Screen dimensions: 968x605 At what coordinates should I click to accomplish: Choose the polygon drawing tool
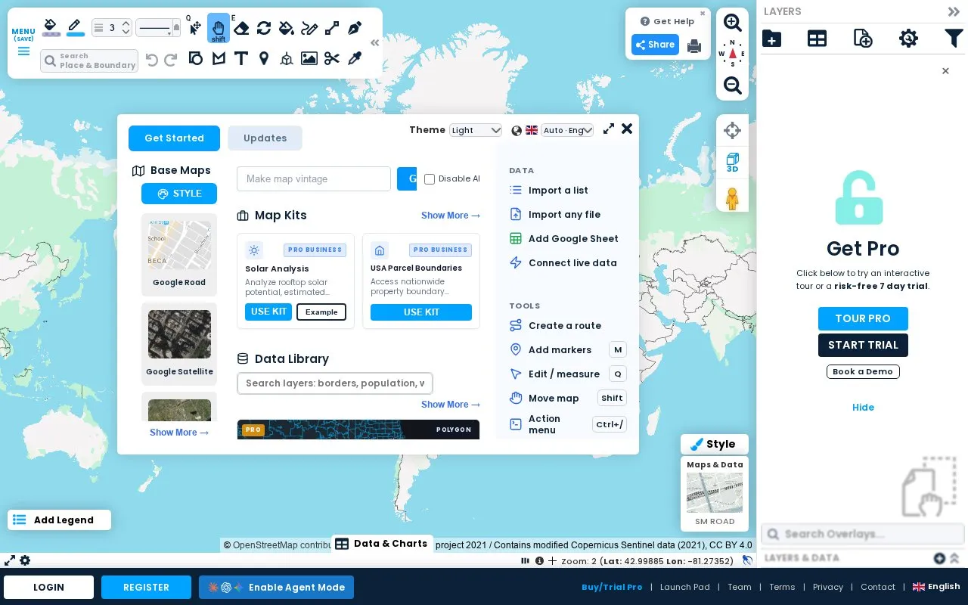219,58
